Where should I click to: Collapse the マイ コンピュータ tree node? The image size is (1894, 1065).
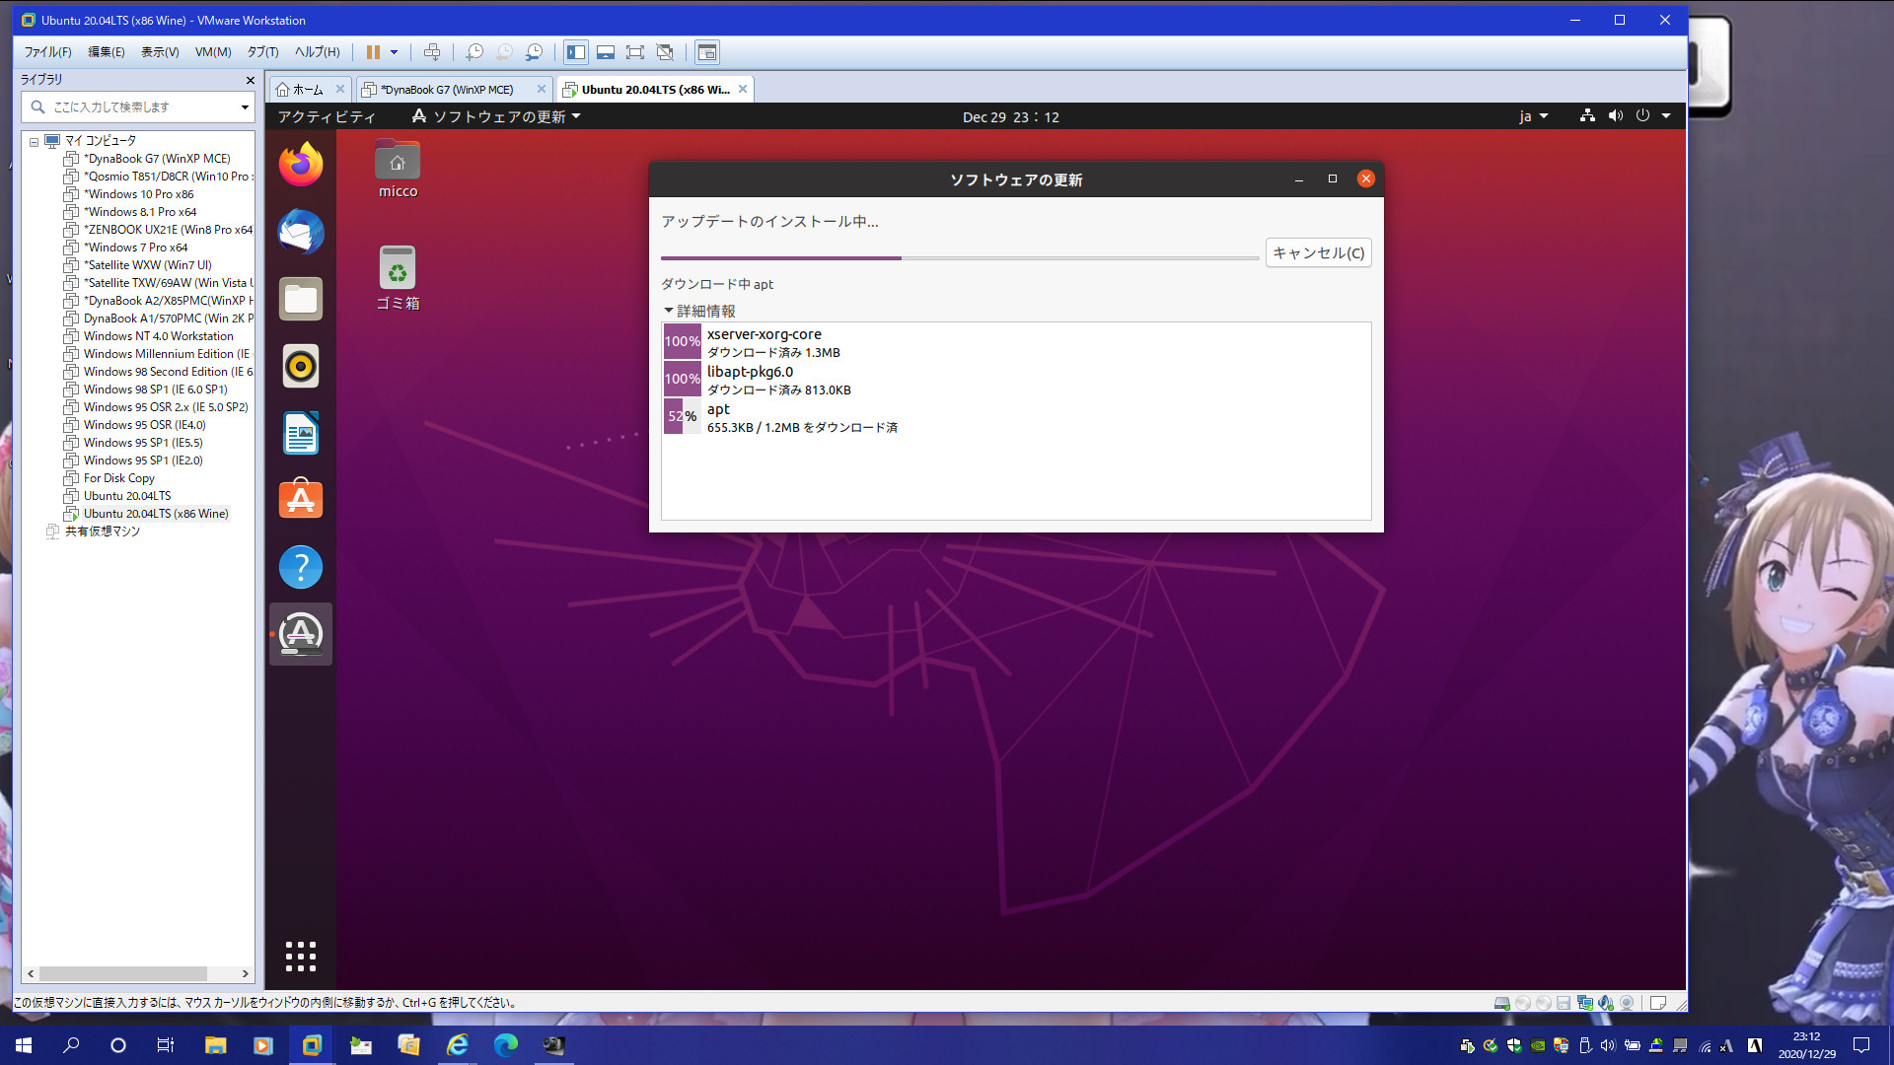[x=34, y=142]
